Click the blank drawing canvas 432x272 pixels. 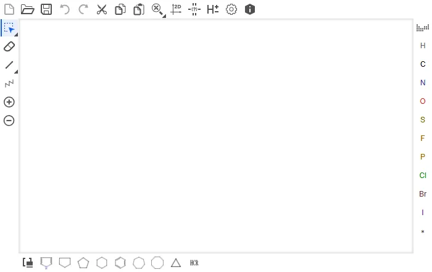(x=216, y=136)
